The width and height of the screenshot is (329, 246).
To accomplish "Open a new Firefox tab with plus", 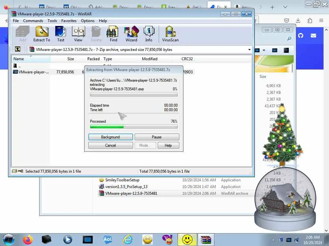I will point(272,7).
